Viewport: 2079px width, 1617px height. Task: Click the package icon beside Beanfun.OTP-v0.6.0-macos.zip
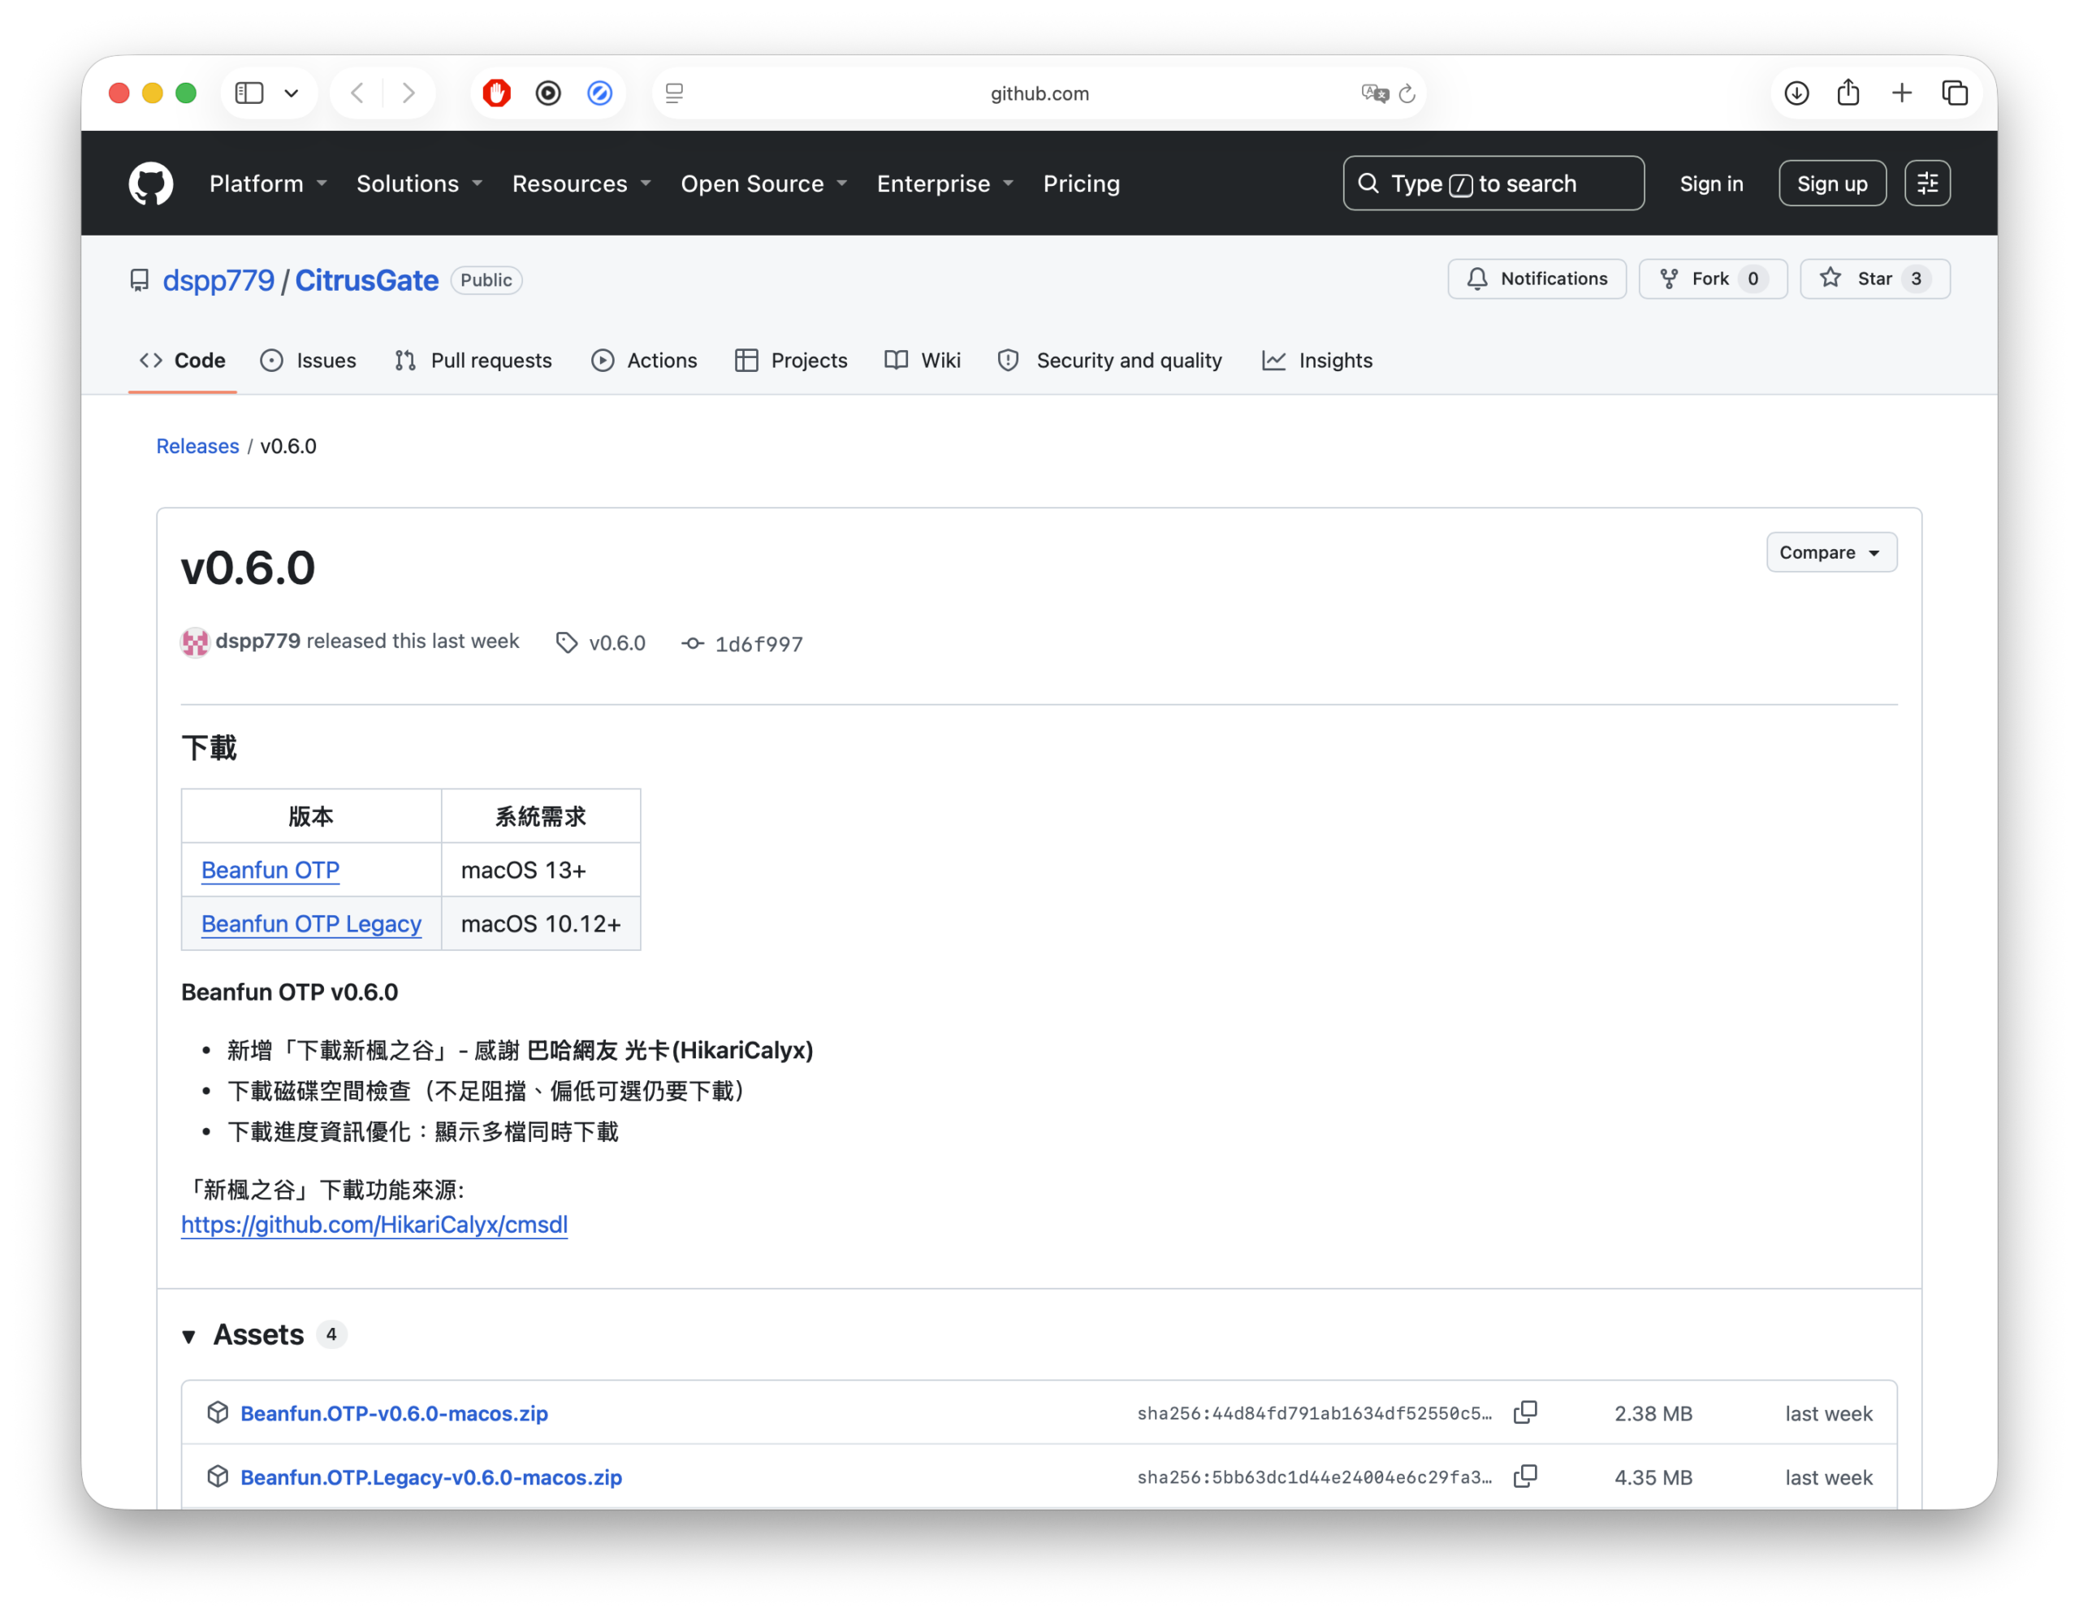point(218,1412)
